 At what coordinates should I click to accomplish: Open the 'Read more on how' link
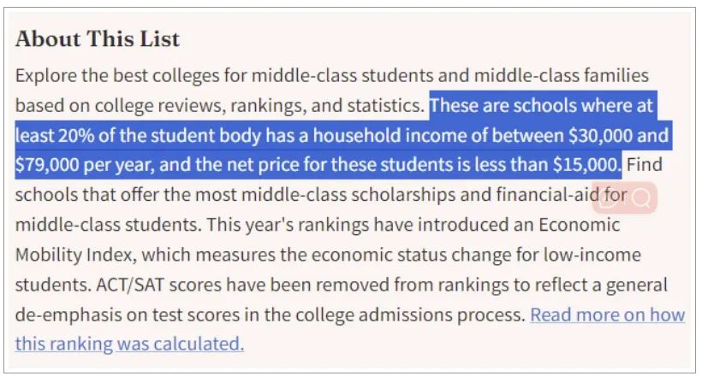tap(608, 315)
